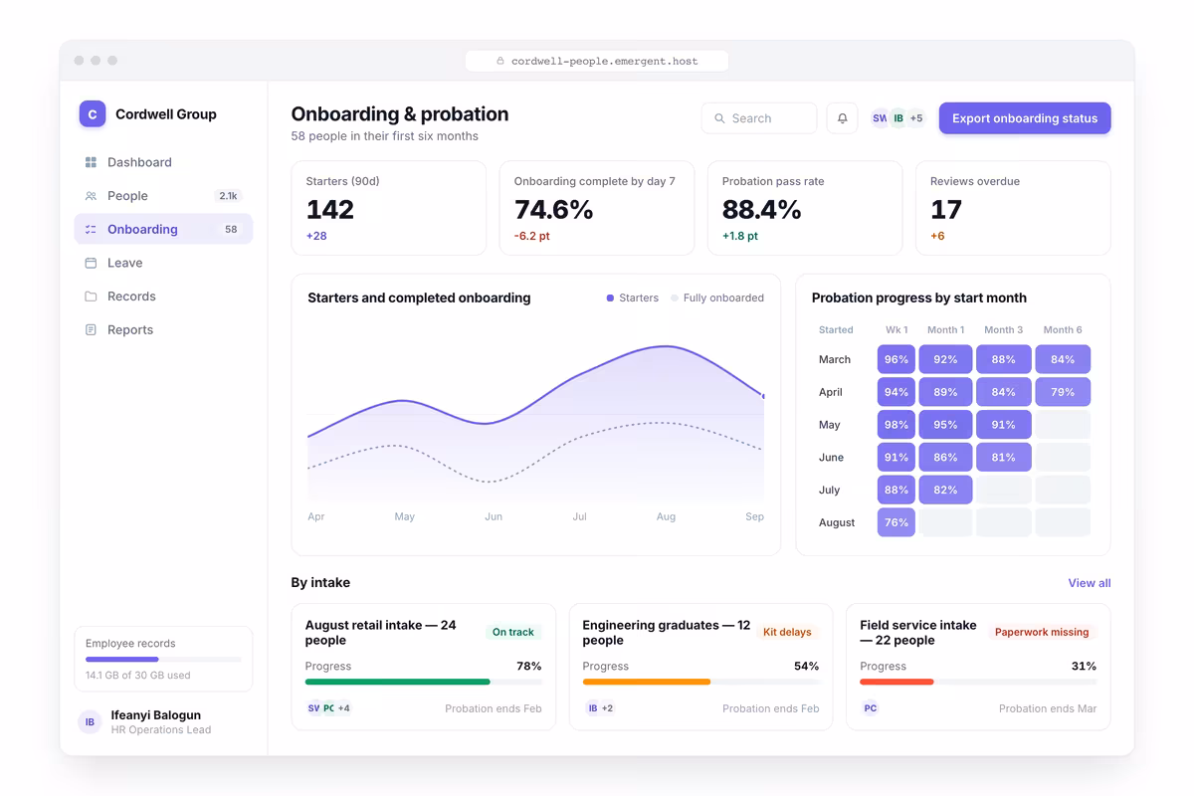Image resolution: width=1194 pixels, height=796 pixels.
Task: Open the Probation pass rate card
Action: point(805,208)
